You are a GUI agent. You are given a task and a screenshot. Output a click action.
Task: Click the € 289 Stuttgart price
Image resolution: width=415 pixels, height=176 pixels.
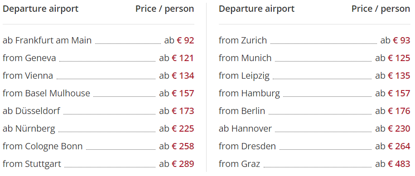183,164
